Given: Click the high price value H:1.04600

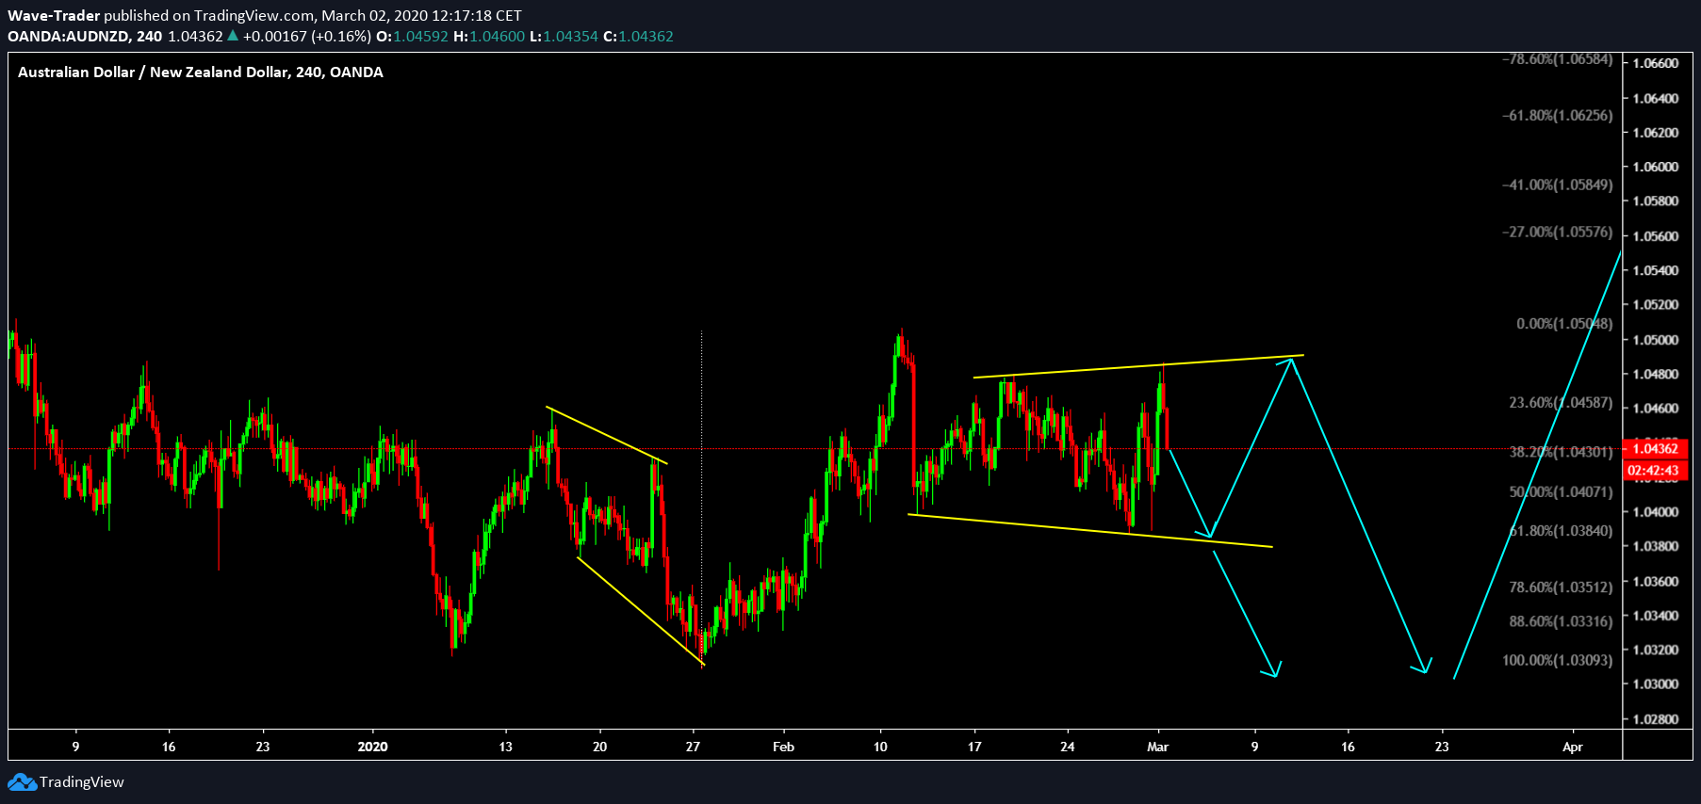Looking at the screenshot, I should click(x=489, y=37).
